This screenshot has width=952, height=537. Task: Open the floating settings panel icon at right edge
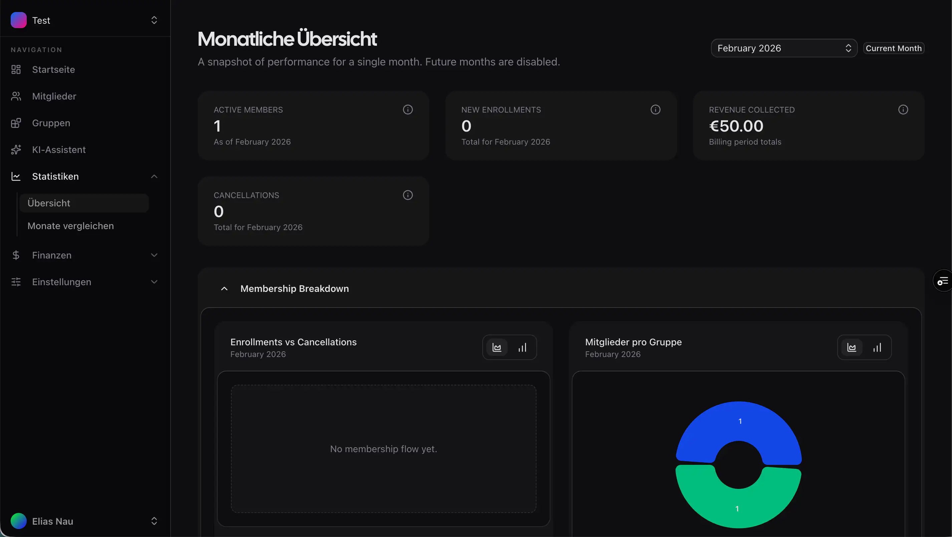(943, 281)
